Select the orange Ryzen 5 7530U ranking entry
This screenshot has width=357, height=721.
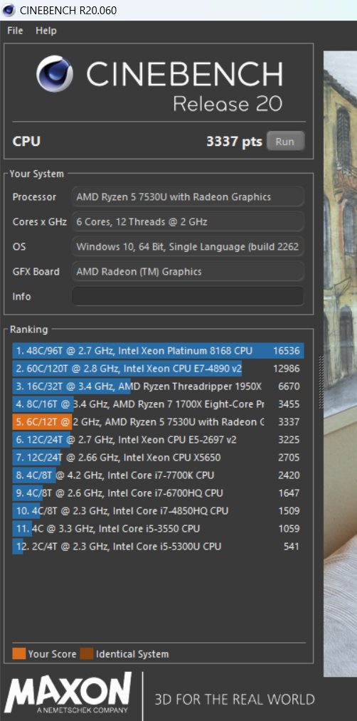158,422
